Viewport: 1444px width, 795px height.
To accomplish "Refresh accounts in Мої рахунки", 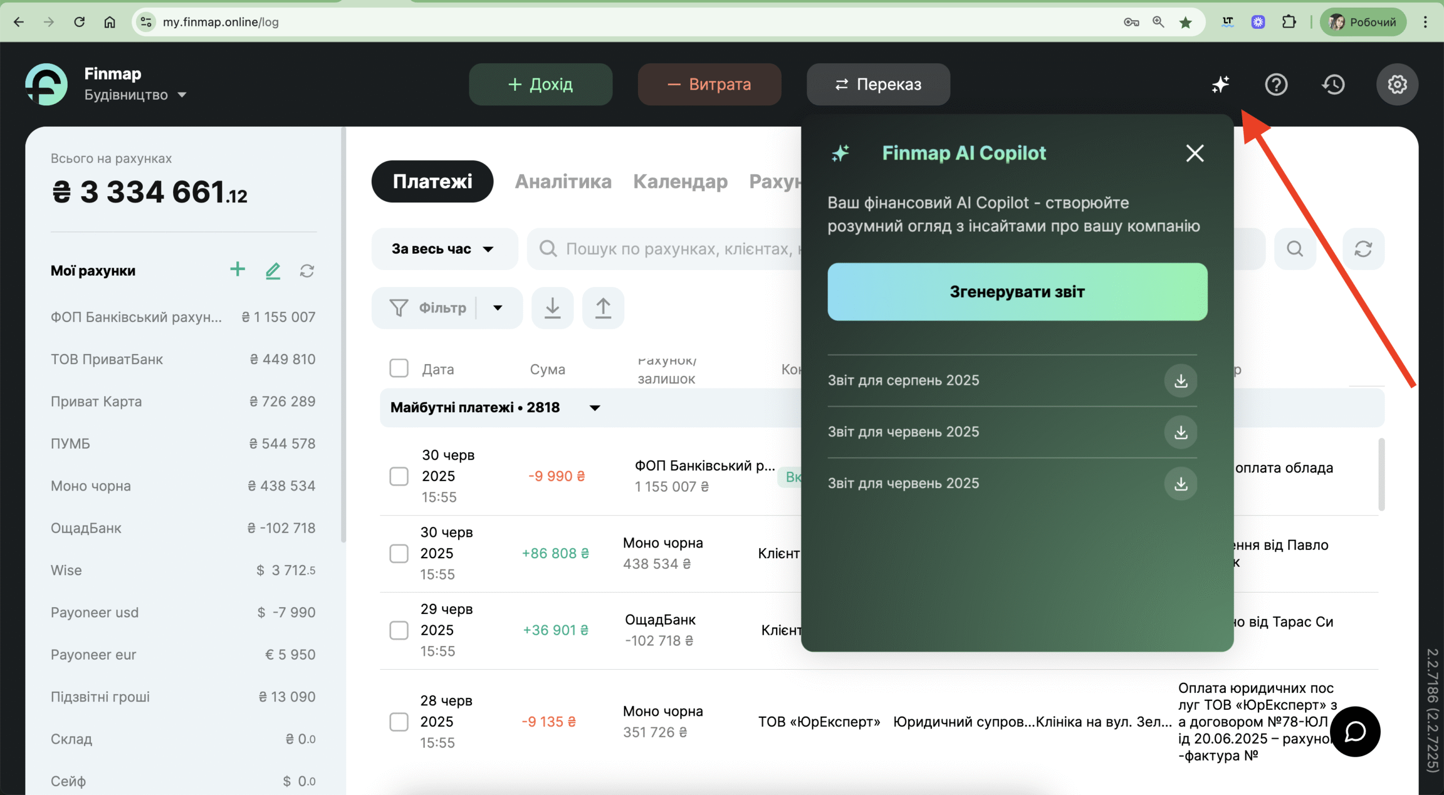I will [307, 271].
